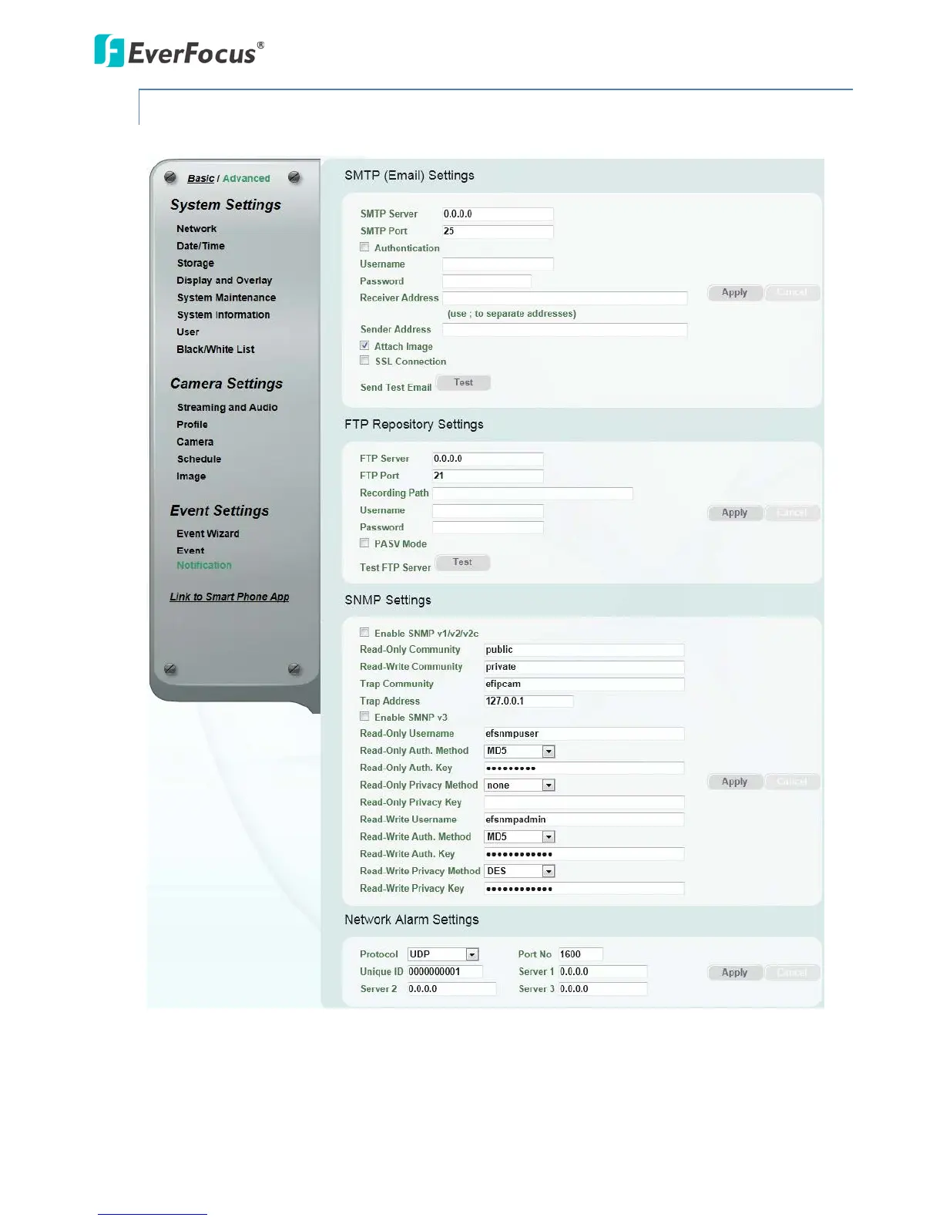Open the Profile camera setting
The width and height of the screenshot is (943, 1221).
192,425
